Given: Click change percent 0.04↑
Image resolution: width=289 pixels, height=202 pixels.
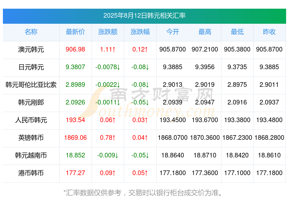Looking at the screenshot, I should coord(140,138).
